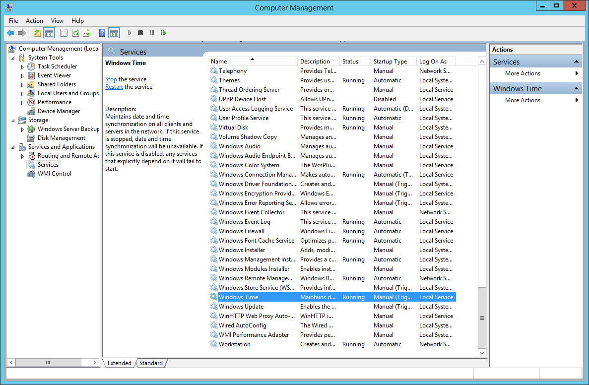Click the Refresh toolbar icon
Viewport: 589px width, 385px height.
click(75, 33)
